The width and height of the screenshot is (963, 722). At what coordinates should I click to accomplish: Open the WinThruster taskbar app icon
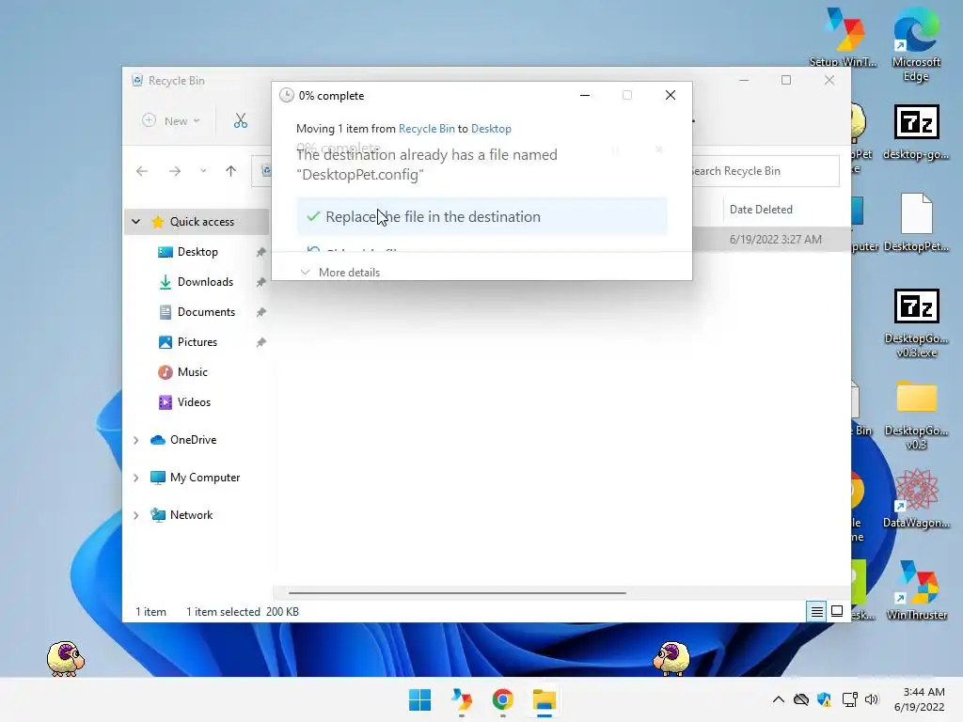coord(461,699)
